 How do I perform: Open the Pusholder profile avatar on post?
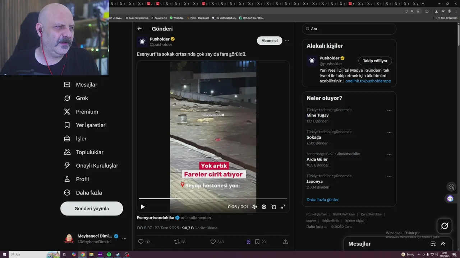click(x=142, y=42)
